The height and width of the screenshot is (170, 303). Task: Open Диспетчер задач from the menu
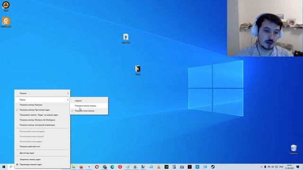42,153
